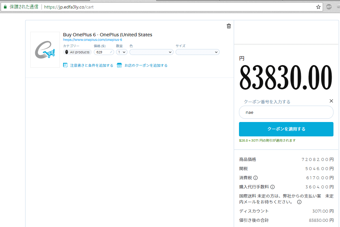Viewport: 340px width, 227px height.
Task: Show info for 購入代行手数料
Action: click(273, 187)
